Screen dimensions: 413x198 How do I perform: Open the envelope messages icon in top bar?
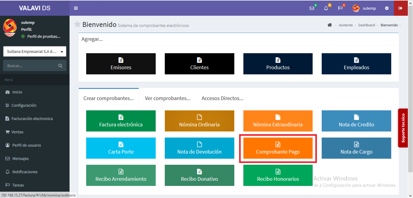[312, 8]
